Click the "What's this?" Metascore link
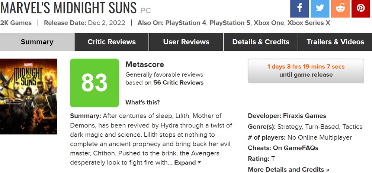 (142, 102)
